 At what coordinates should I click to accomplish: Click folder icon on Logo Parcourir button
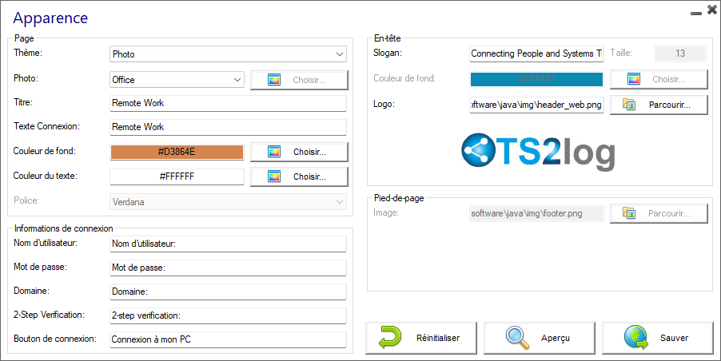(x=628, y=105)
